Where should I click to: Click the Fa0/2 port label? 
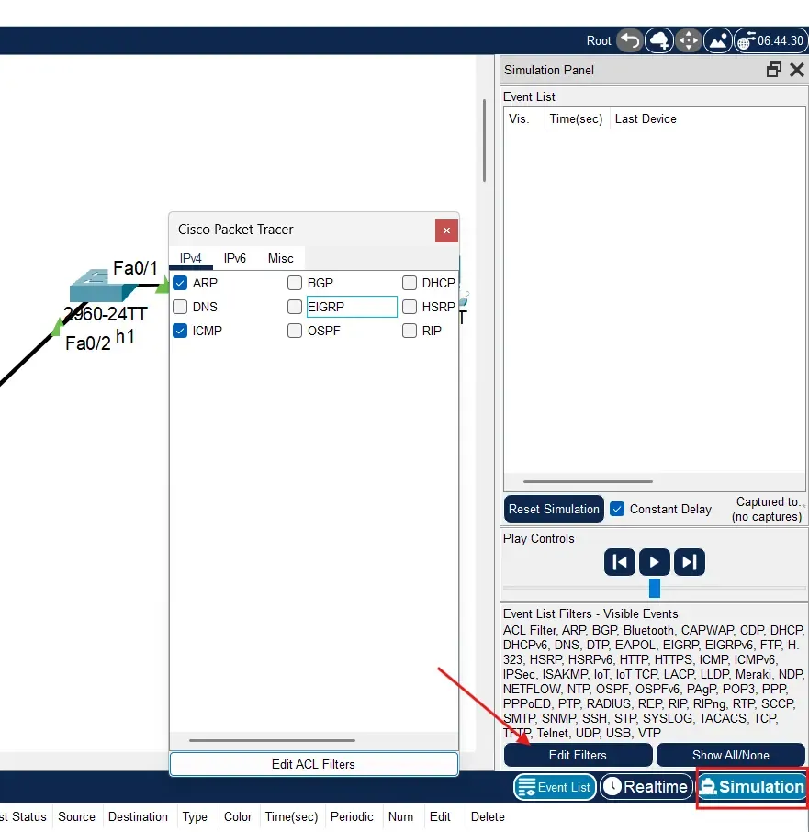88,343
